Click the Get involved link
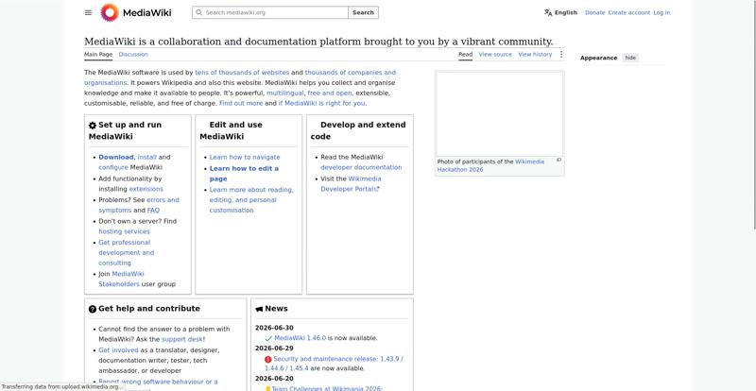This screenshot has width=756, height=391. tap(118, 350)
